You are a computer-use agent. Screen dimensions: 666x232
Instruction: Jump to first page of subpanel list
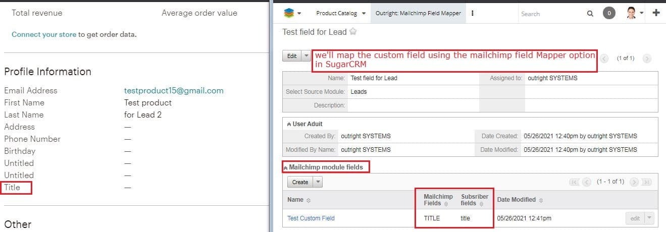point(575,182)
